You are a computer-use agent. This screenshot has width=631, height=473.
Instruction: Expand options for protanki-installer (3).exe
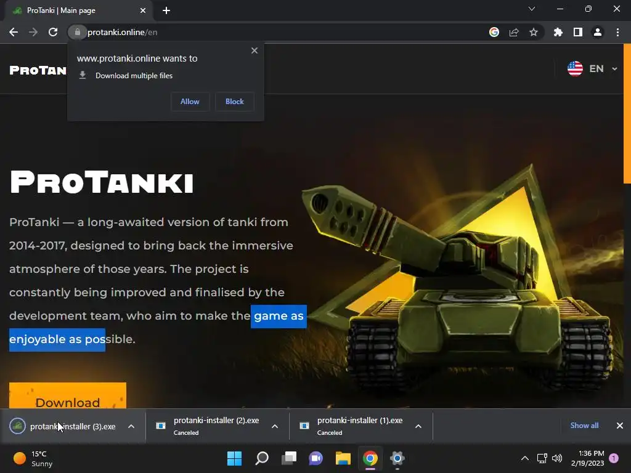131,426
